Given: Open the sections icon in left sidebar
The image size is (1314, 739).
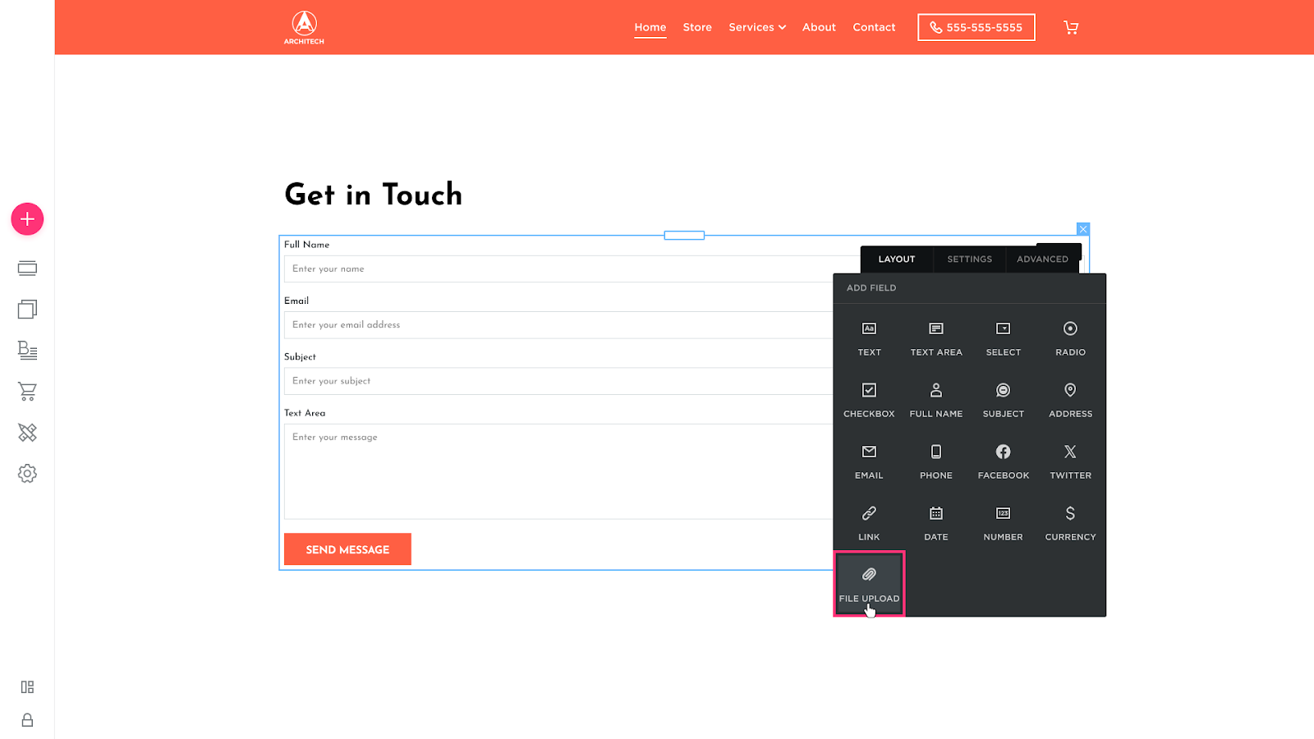Looking at the screenshot, I should (27, 269).
